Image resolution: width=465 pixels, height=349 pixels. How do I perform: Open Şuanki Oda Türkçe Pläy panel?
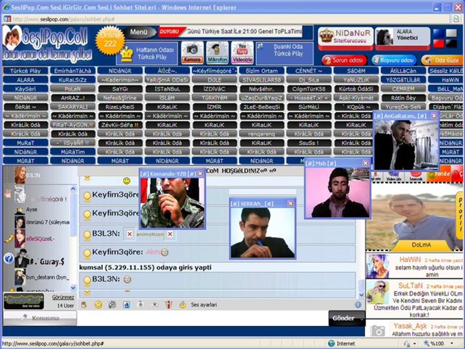pos(284,53)
